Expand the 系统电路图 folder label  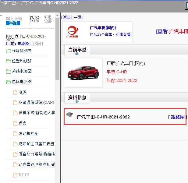22,72
